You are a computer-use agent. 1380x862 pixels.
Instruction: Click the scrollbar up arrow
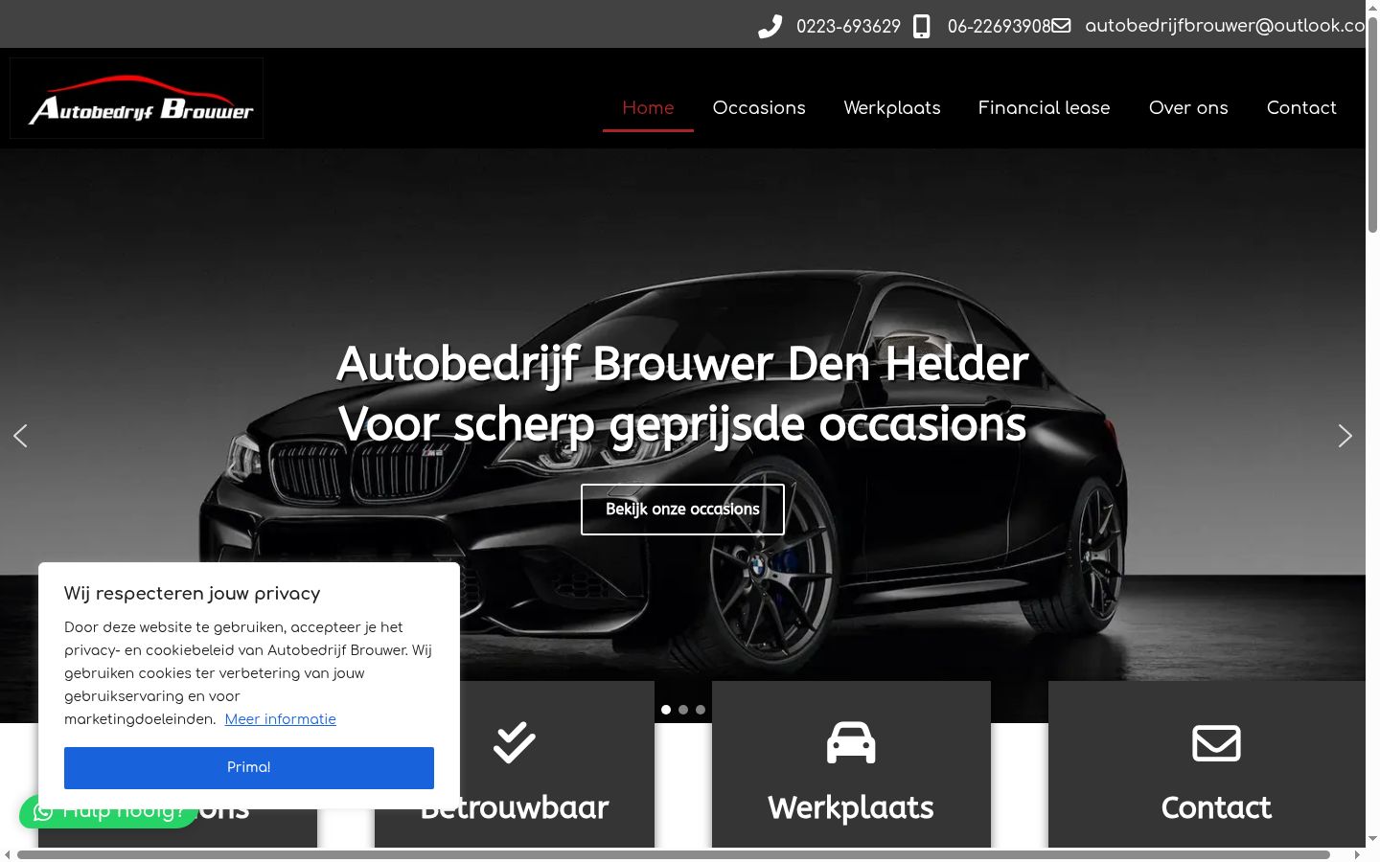1372,7
